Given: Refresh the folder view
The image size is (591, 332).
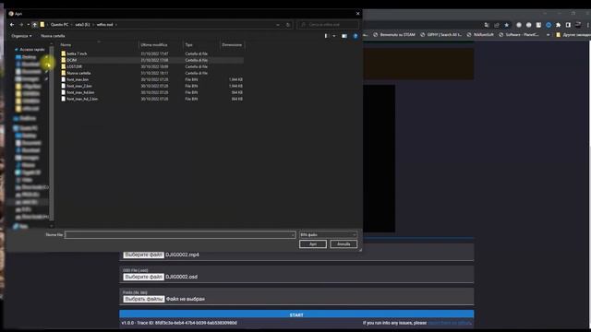Looking at the screenshot, I should (x=288, y=25).
